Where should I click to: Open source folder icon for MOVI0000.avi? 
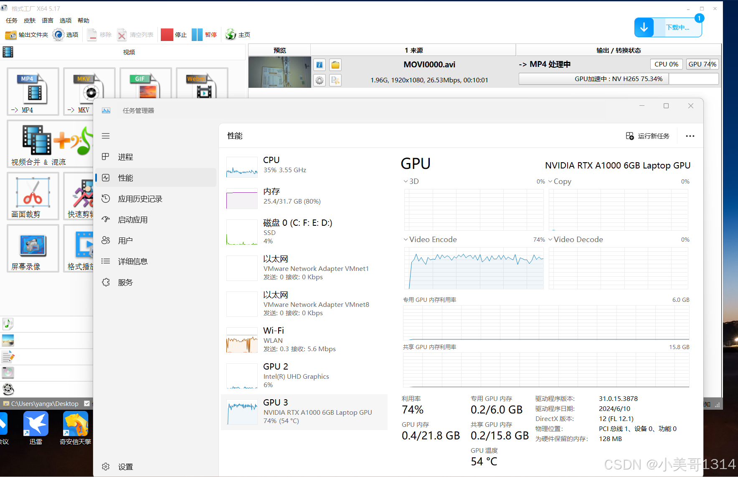335,65
